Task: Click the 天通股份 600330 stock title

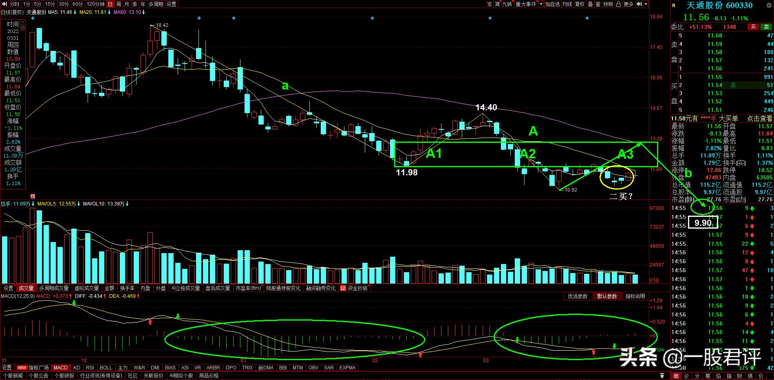Action: tap(719, 6)
